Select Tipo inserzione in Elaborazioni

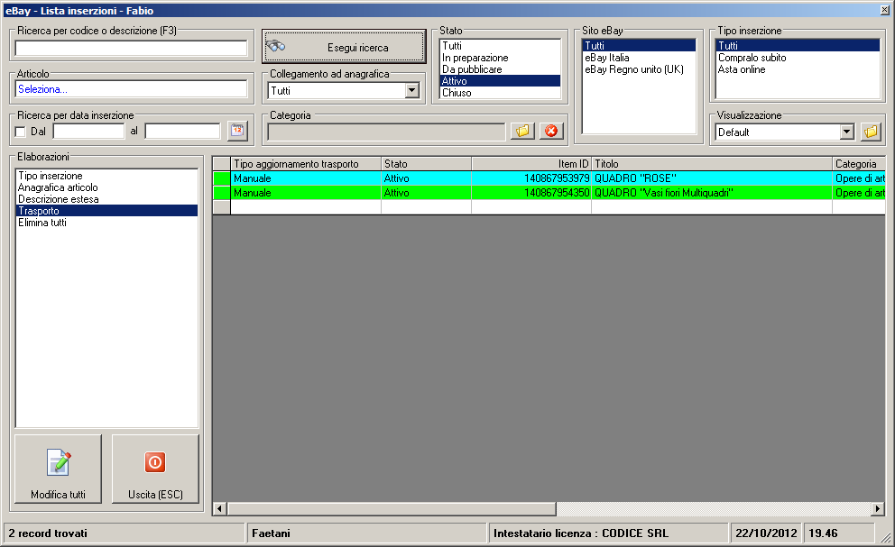106,176
